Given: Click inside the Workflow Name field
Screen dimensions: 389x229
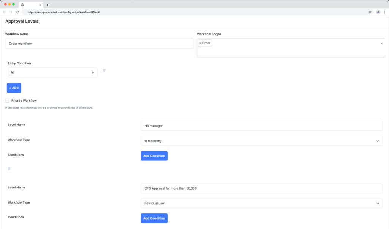Looking at the screenshot, I should coord(99,43).
